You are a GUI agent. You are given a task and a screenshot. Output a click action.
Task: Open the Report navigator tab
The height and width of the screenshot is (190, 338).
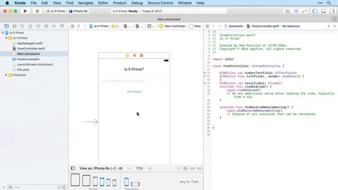[62, 26]
